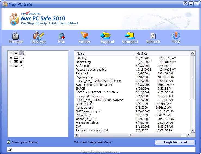The image size is (201, 154).
Task: Click the Max PC Safe title bar icon
Action: (5, 4)
